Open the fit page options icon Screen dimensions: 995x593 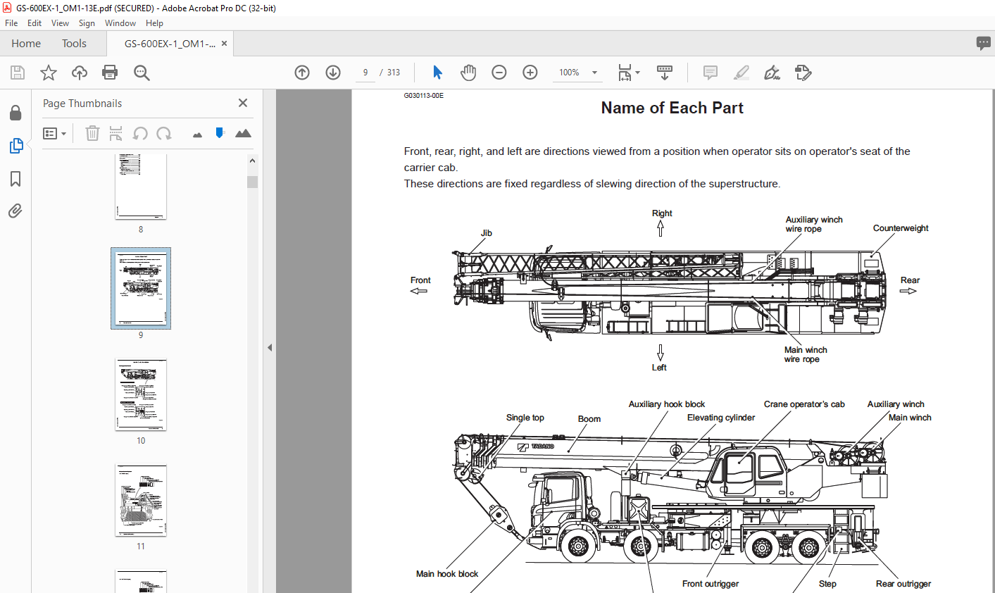(x=628, y=73)
